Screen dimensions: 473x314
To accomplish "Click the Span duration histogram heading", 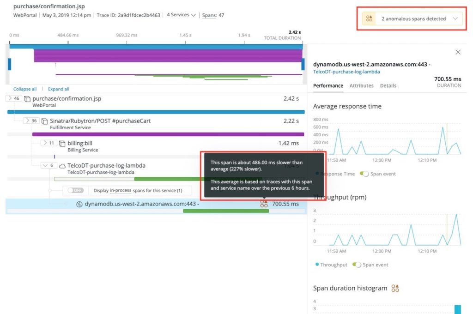I will tap(350, 288).
